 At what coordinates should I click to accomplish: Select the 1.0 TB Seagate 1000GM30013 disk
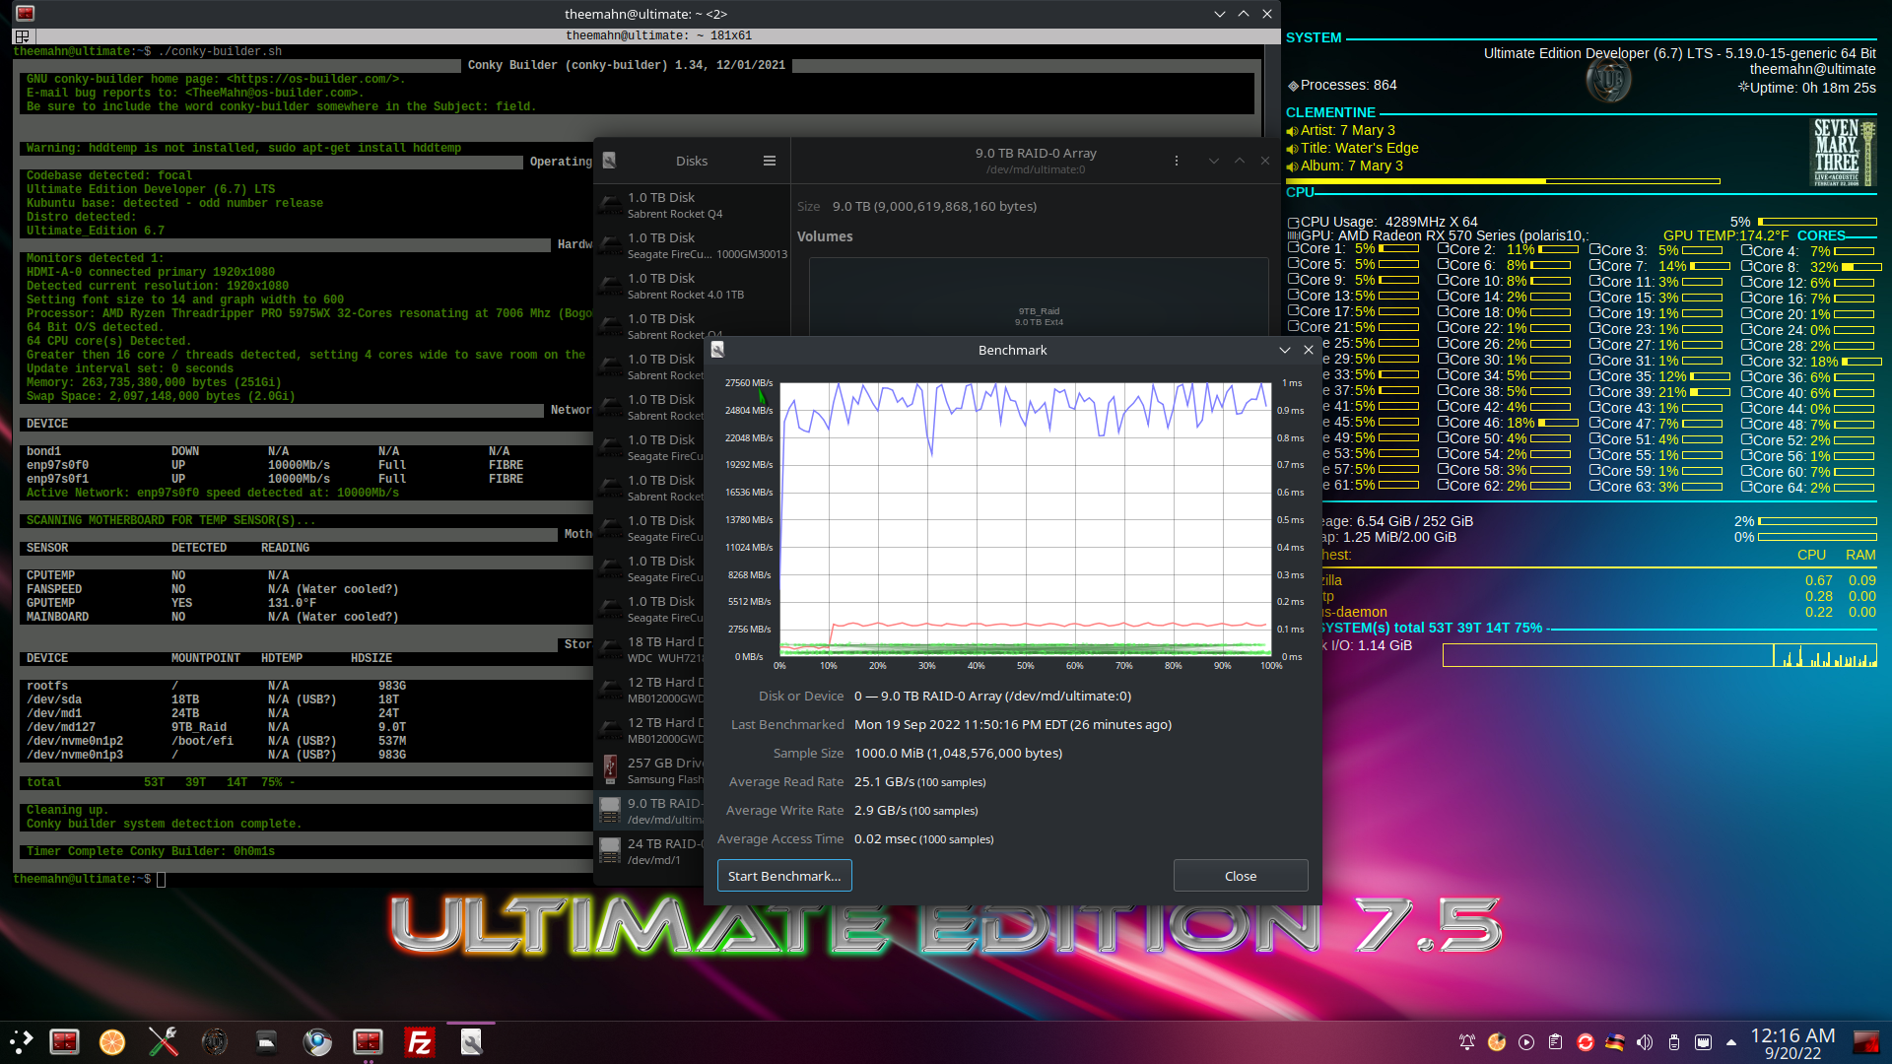click(693, 245)
